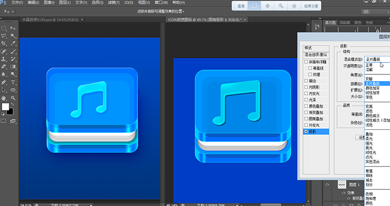Choose 柔光 from blend mode list
390x206 pixels.
pos(369,139)
